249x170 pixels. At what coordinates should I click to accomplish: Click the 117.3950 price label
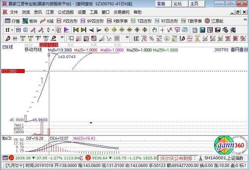(x=13, y=71)
